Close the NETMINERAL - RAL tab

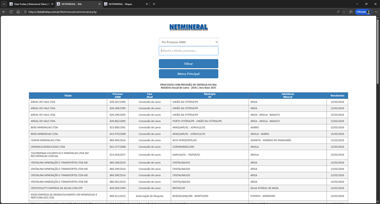pos(100,4)
